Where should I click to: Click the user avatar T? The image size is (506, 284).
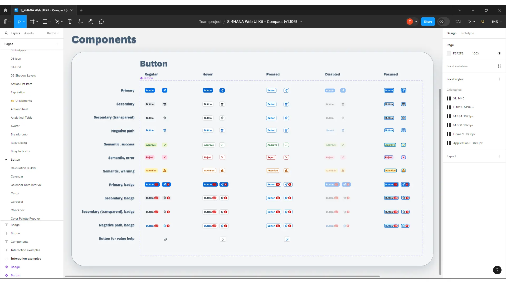pyautogui.click(x=410, y=22)
